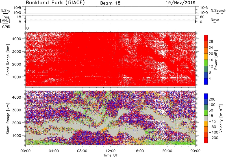Click the red bottom of velocity colorbar
The width and height of the screenshot is (226, 157).
(206, 140)
